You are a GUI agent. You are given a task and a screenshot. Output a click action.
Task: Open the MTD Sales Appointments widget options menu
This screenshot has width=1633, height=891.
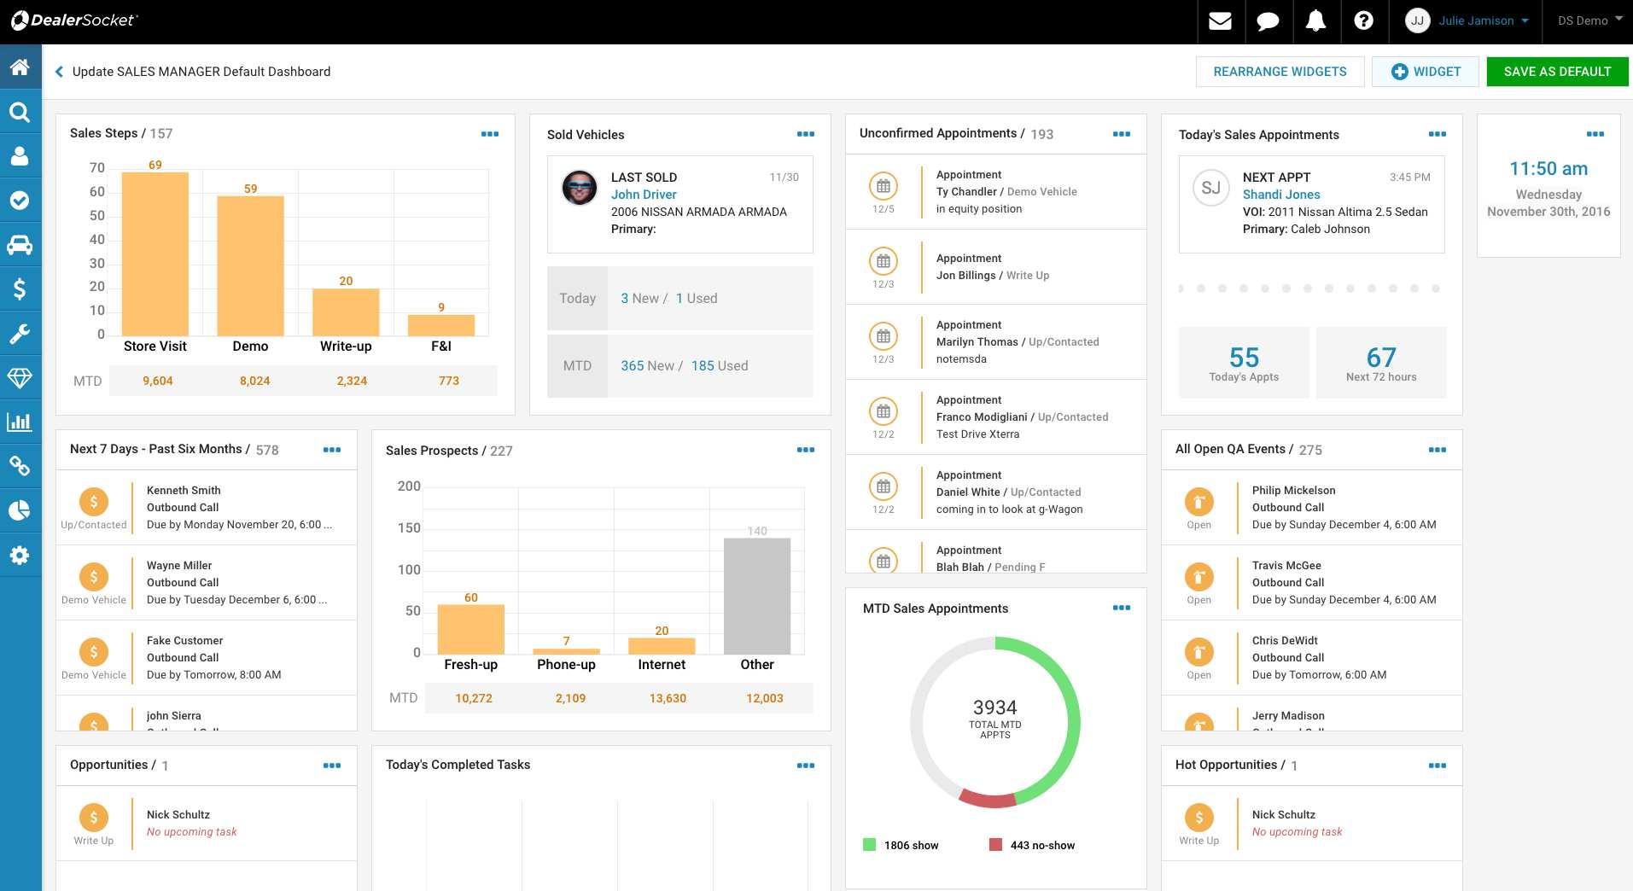[x=1122, y=608]
